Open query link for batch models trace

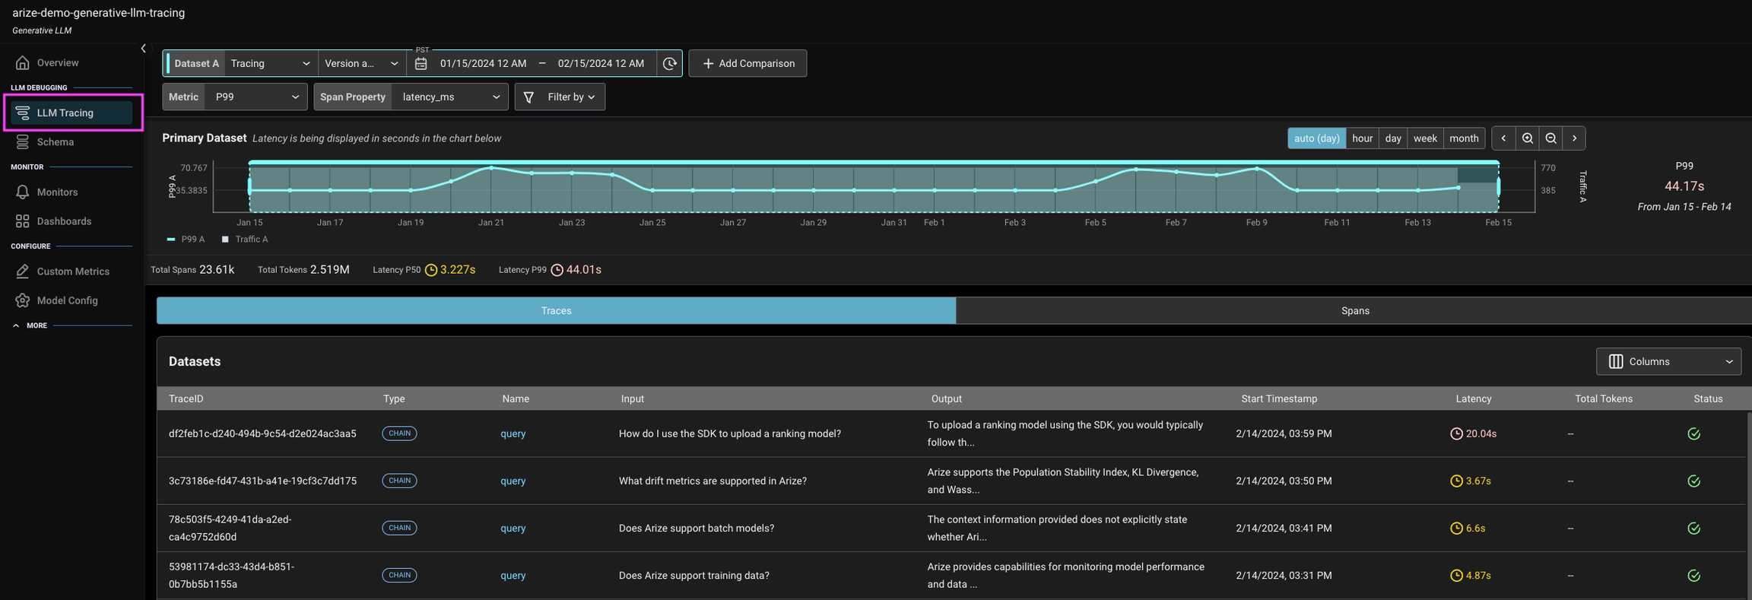(x=513, y=528)
